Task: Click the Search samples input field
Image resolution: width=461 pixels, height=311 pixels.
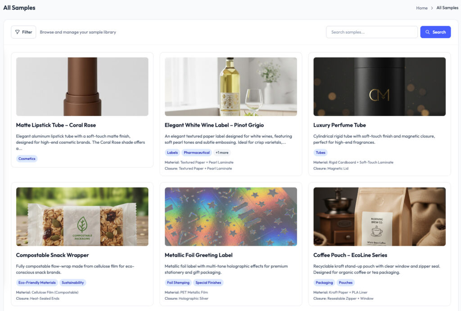Action: coord(371,32)
